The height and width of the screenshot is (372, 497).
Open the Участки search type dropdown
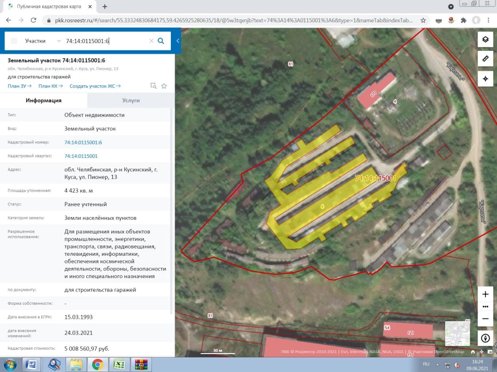click(x=43, y=41)
